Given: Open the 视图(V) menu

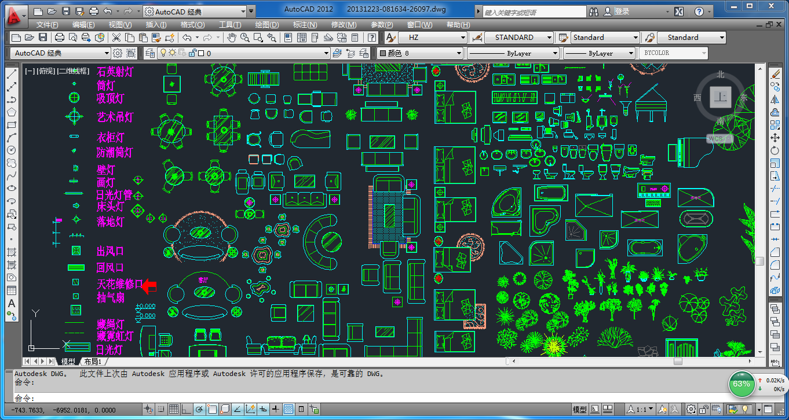Looking at the screenshot, I should point(120,25).
